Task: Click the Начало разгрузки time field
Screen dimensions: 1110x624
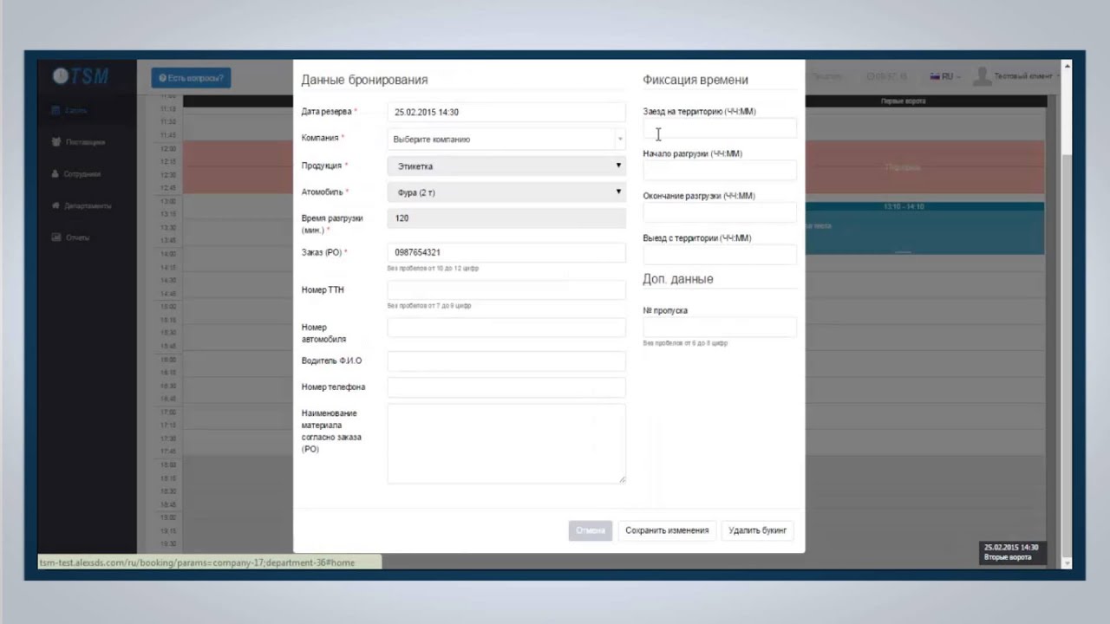Action: [720, 170]
